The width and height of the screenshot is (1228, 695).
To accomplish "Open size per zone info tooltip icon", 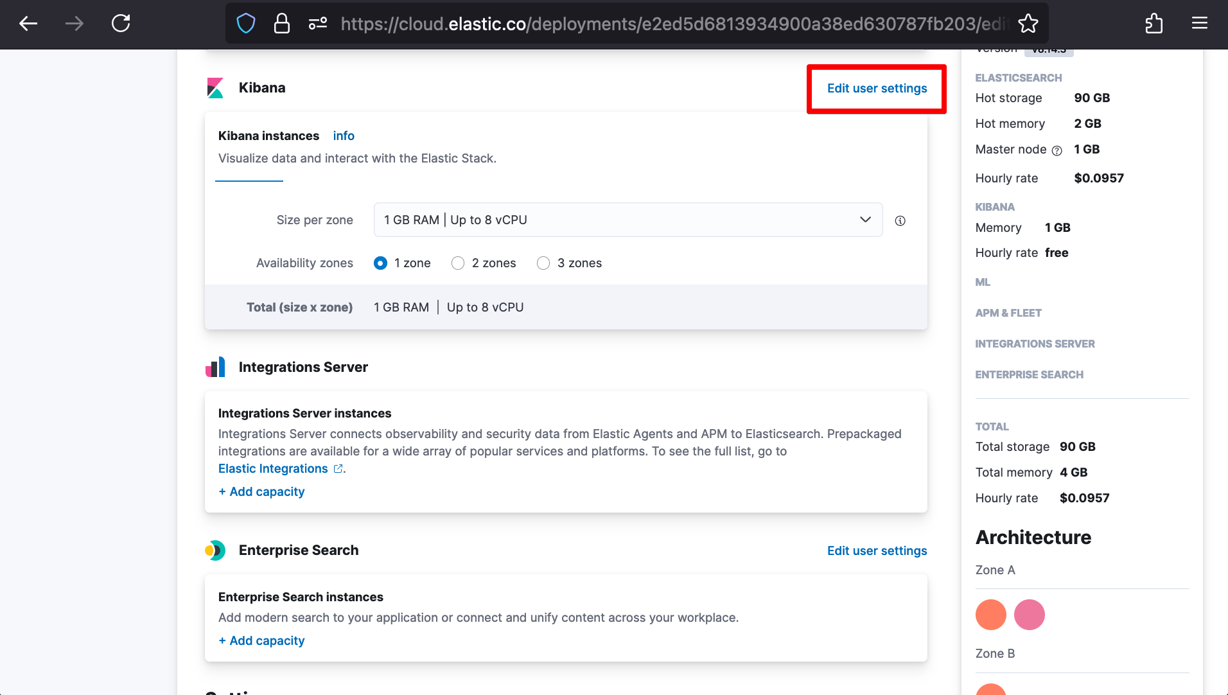I will tap(900, 220).
